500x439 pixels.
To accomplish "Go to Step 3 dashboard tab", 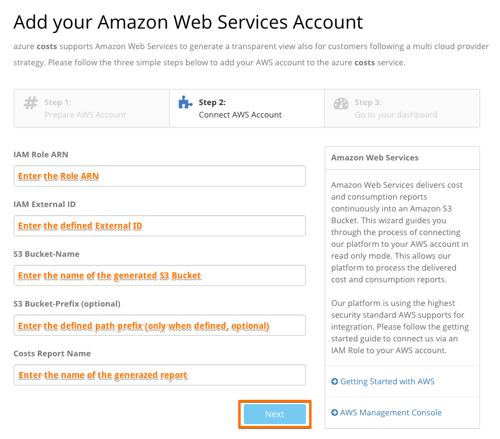I will [x=402, y=108].
